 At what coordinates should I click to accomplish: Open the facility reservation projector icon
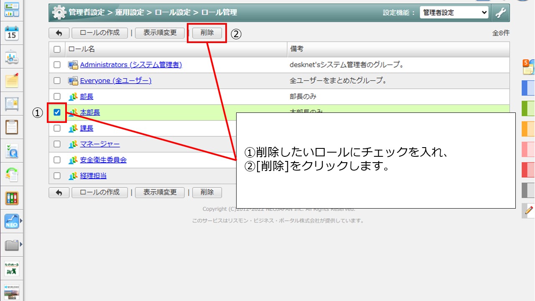click(12, 57)
